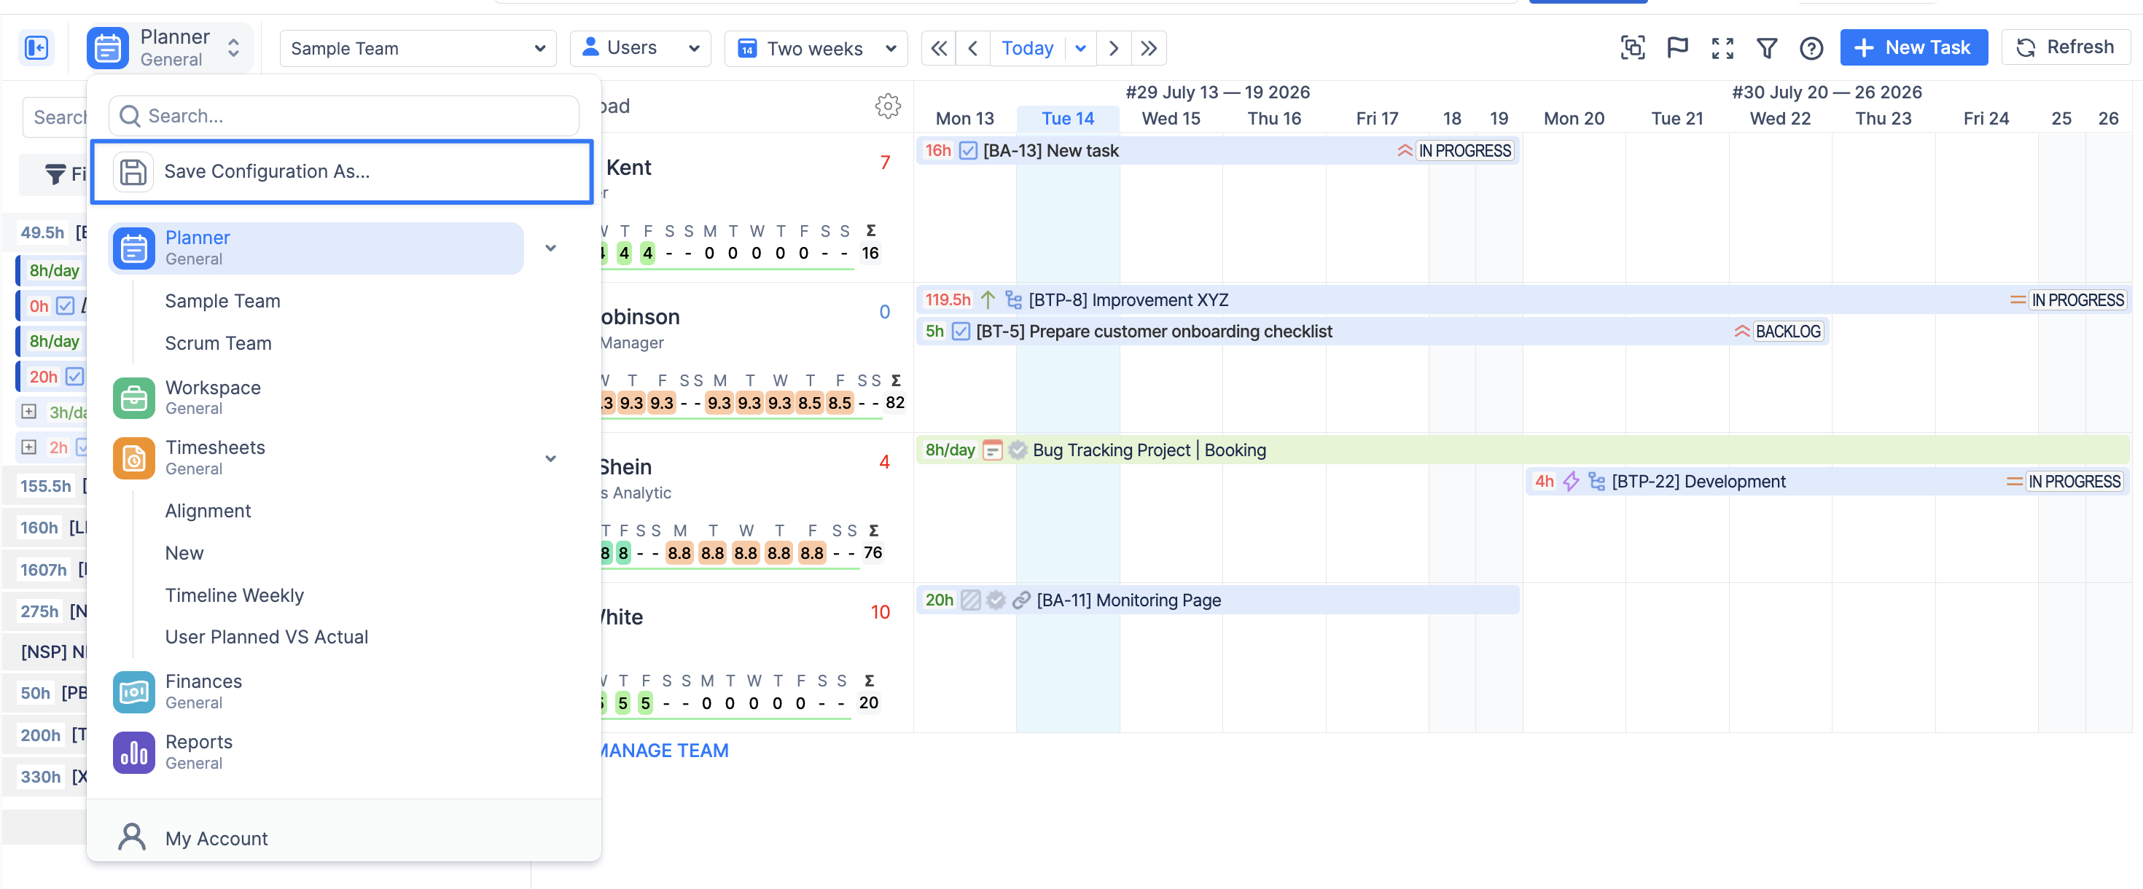Click the configuration Search field
Image resolution: width=2143 pixels, height=889 pixels.
343,116
